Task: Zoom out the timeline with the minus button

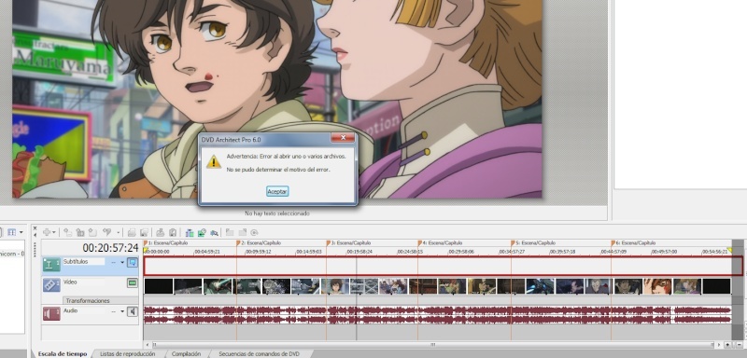Action: [x=739, y=345]
